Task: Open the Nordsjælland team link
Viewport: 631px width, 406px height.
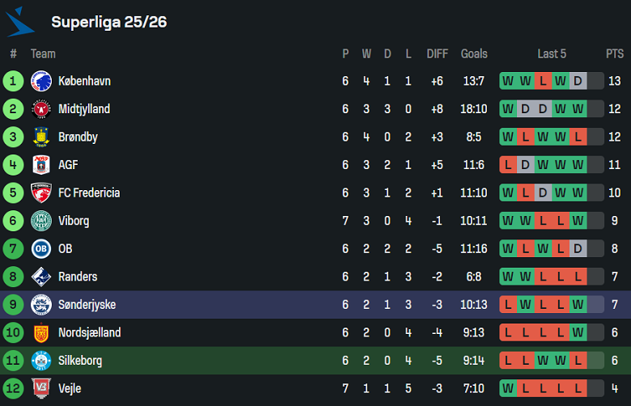Action: pos(89,332)
